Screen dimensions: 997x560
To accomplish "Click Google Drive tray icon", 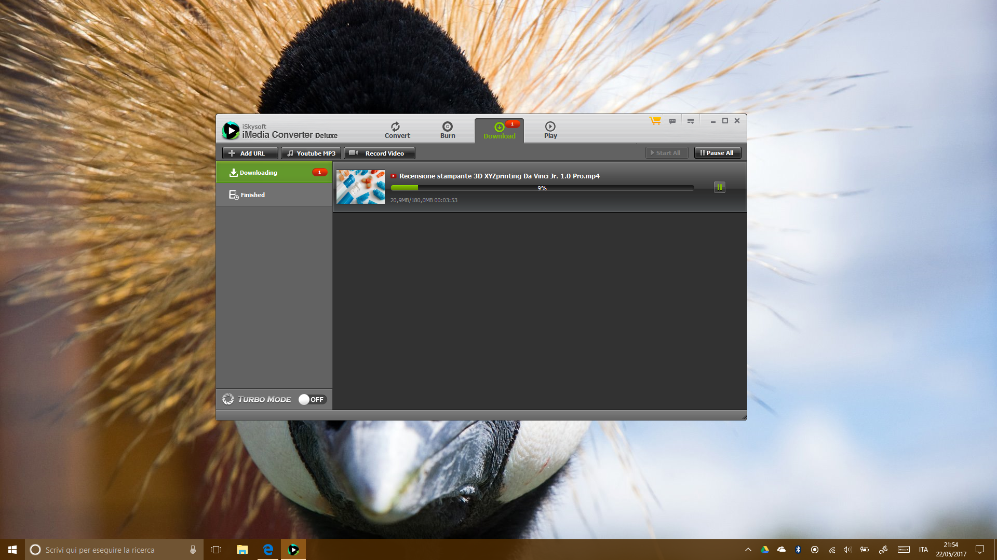I will tap(765, 550).
